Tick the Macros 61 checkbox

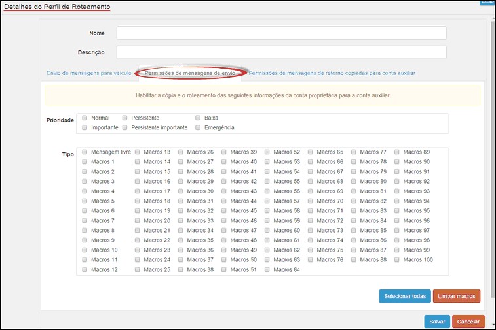[267, 240]
